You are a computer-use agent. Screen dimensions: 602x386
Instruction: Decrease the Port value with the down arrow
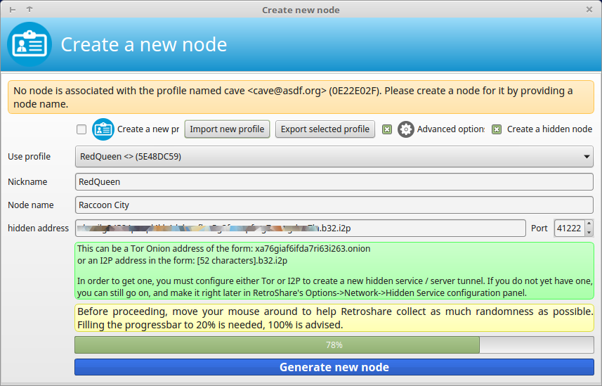pyautogui.click(x=589, y=232)
